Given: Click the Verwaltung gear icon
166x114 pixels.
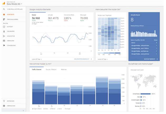Looking at the screenshot, I should tap(4, 106).
